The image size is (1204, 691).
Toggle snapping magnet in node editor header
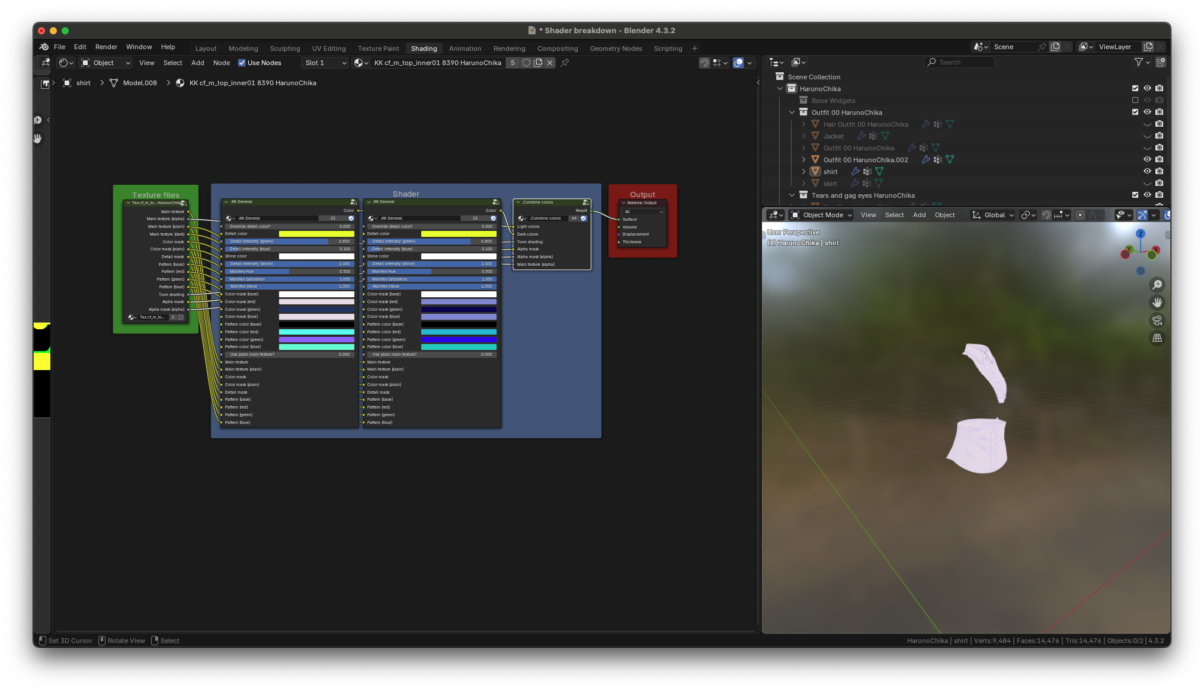point(705,63)
